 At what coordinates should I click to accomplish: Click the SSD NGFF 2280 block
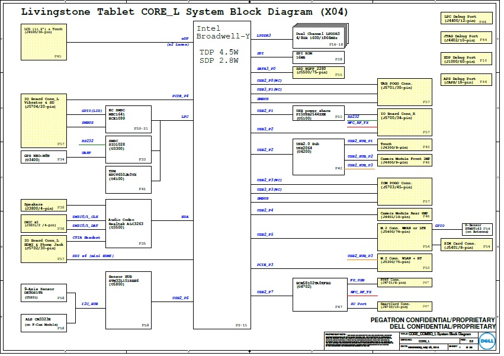319,72
